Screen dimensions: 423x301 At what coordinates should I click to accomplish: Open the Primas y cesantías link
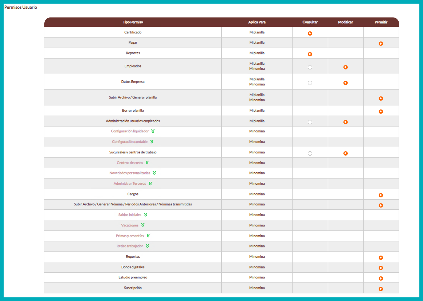(130, 236)
